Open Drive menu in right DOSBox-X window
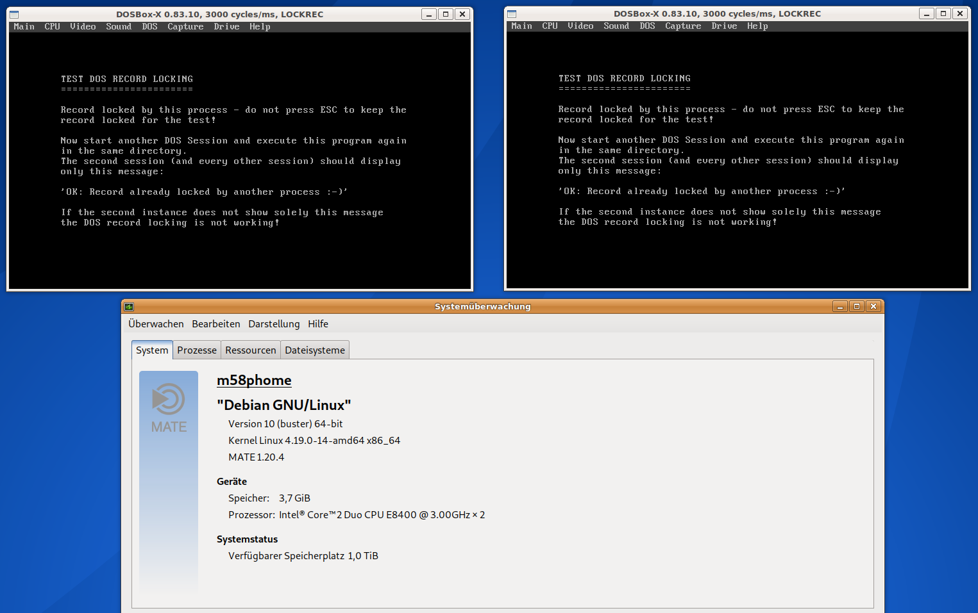The height and width of the screenshot is (613, 978). click(725, 26)
